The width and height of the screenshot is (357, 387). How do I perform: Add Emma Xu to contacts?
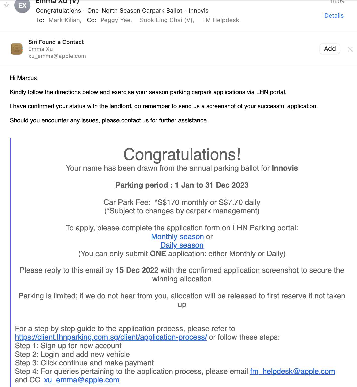point(330,49)
